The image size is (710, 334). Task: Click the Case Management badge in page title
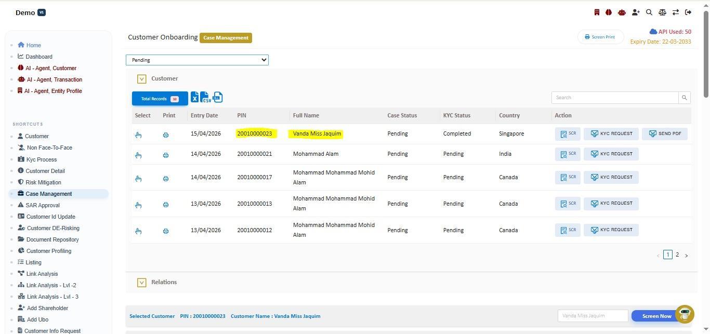pos(226,37)
